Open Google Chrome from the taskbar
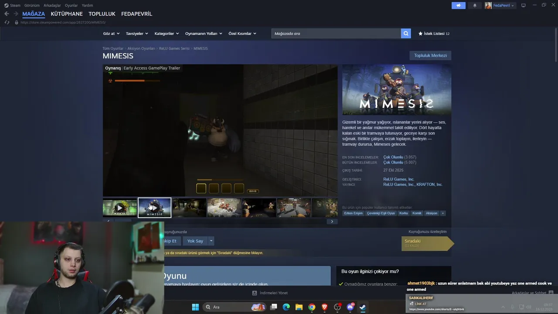 [x=312, y=307]
